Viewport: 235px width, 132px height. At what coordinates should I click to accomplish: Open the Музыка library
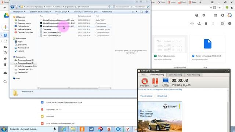point(21,51)
